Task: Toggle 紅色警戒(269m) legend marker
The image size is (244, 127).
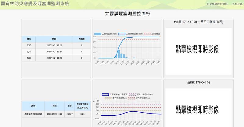Action: (131, 98)
